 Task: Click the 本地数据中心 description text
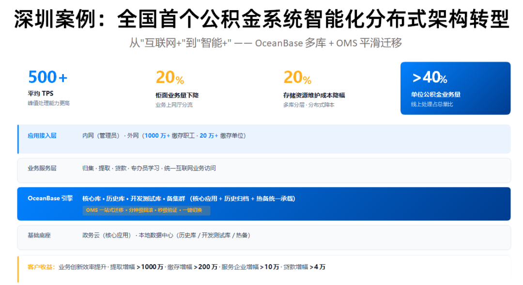[x=195, y=235]
